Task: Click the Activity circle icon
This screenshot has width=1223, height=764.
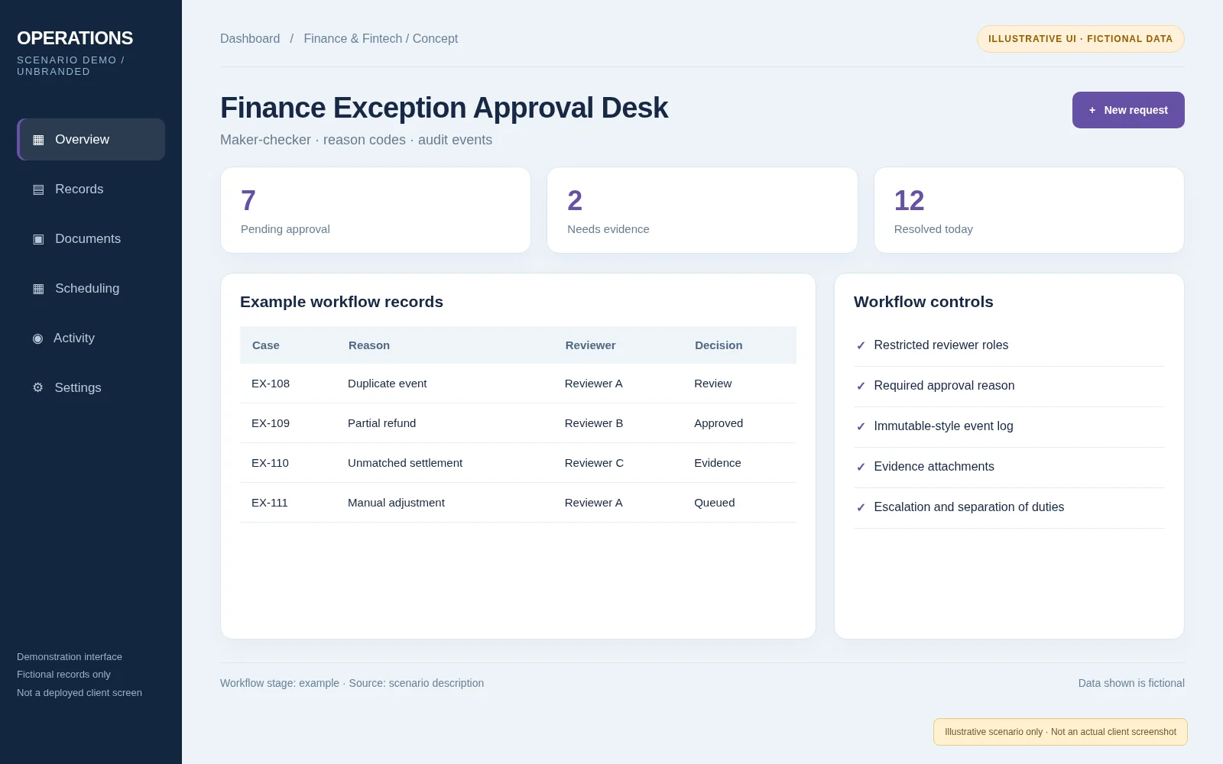Action: [37, 338]
